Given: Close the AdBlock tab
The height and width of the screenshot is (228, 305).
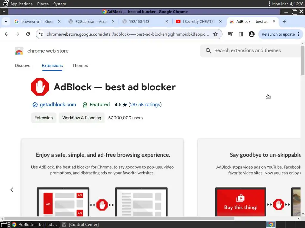Looking at the screenshot, I should [x=274, y=21].
